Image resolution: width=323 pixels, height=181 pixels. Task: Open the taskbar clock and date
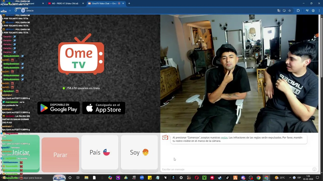308,178
